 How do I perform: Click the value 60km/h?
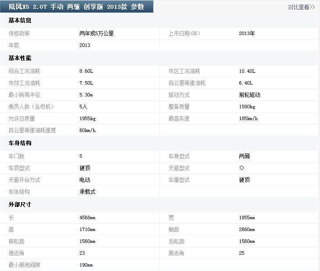[87, 131]
